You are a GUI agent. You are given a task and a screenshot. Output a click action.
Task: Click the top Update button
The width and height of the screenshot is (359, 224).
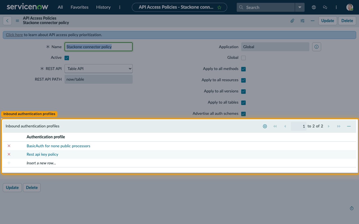(328, 21)
